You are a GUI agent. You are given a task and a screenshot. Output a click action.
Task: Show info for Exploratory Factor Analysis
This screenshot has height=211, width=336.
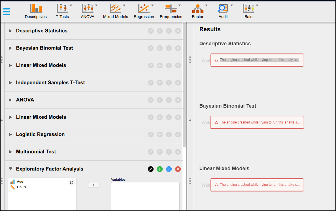coord(169,169)
